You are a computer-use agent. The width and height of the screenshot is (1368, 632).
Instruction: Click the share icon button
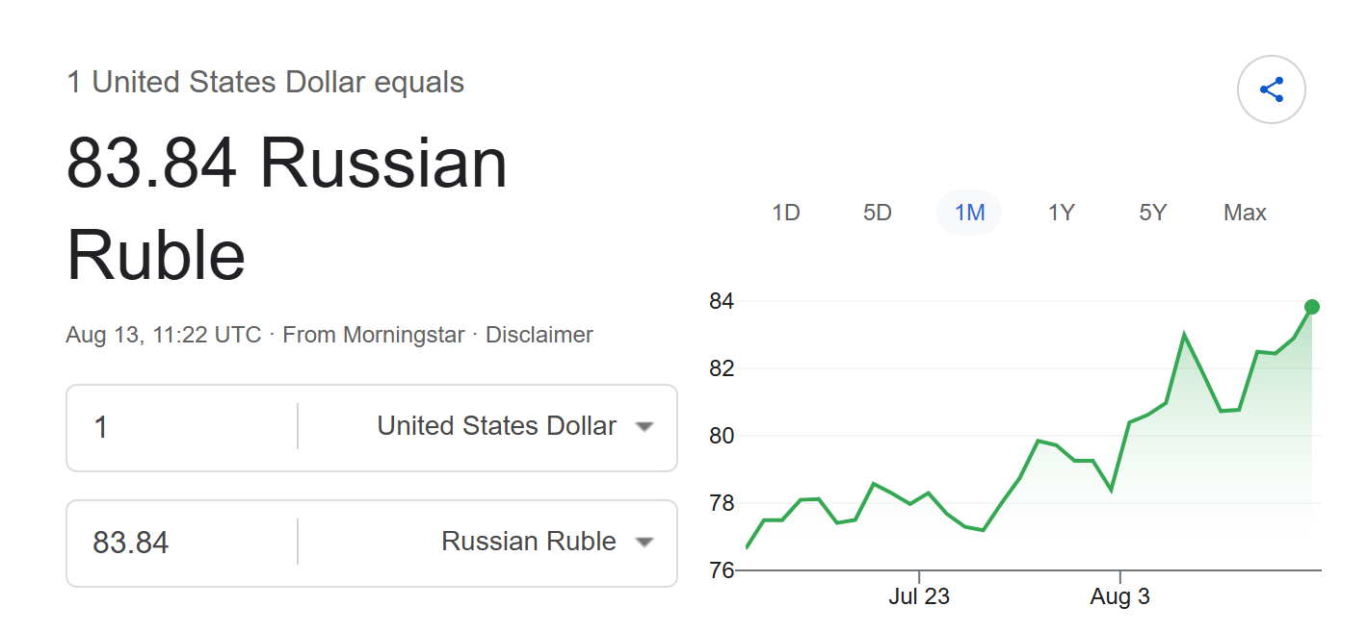click(x=1271, y=90)
